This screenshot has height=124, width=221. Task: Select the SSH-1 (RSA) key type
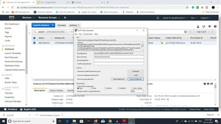[x=132, y=88]
